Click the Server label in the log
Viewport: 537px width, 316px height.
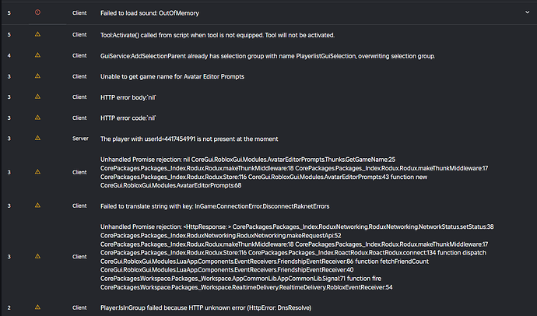80,139
